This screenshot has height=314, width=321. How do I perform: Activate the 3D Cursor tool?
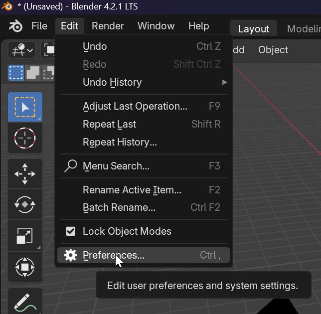[25, 138]
